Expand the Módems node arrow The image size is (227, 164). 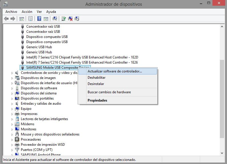point(12,124)
